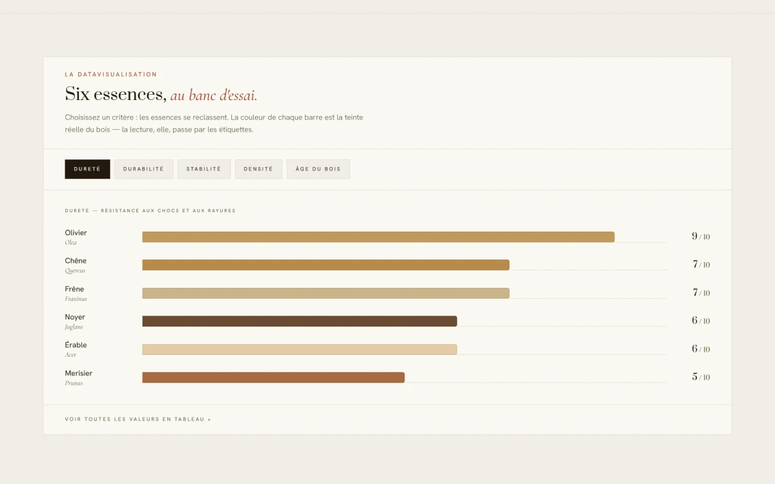Viewport: 775px width, 484px height.
Task: Choose the Stabilité tab
Action: (204, 169)
